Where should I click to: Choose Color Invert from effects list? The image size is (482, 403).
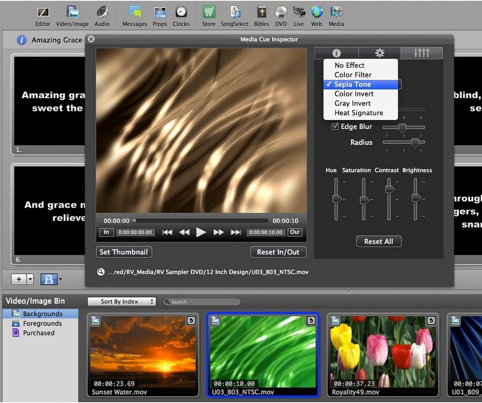coord(354,94)
